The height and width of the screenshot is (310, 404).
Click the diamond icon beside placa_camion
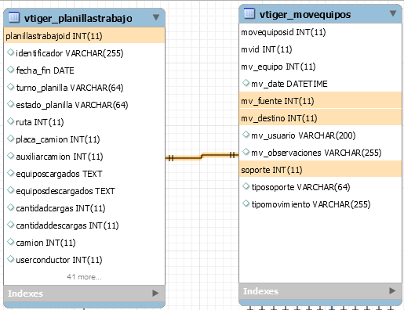10,139
